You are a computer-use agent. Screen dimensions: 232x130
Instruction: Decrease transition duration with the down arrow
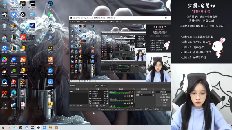153,96
